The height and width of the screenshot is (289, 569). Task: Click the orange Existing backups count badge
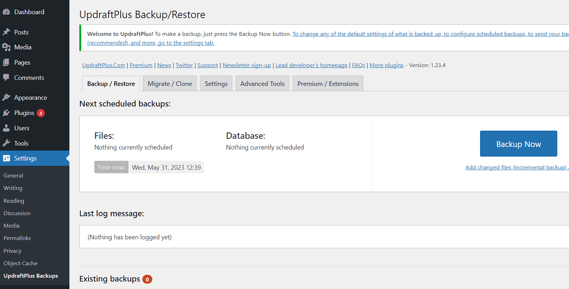(x=147, y=279)
